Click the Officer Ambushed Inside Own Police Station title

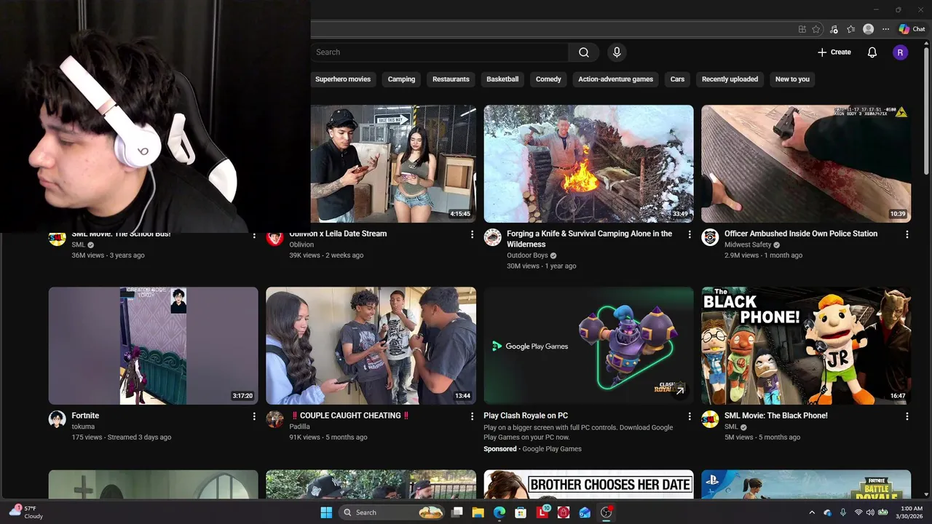tap(801, 234)
